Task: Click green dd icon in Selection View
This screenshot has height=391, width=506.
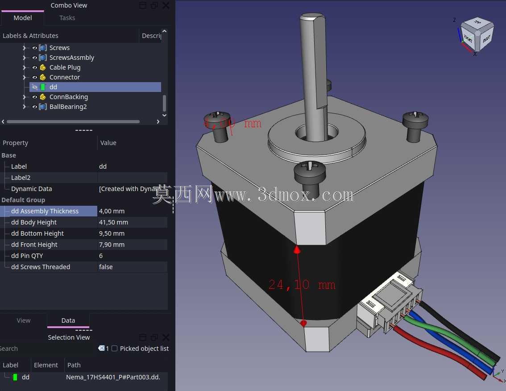Action: [15, 377]
